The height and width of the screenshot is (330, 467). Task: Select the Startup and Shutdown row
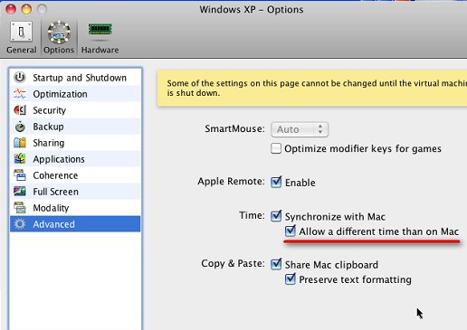pos(75,78)
